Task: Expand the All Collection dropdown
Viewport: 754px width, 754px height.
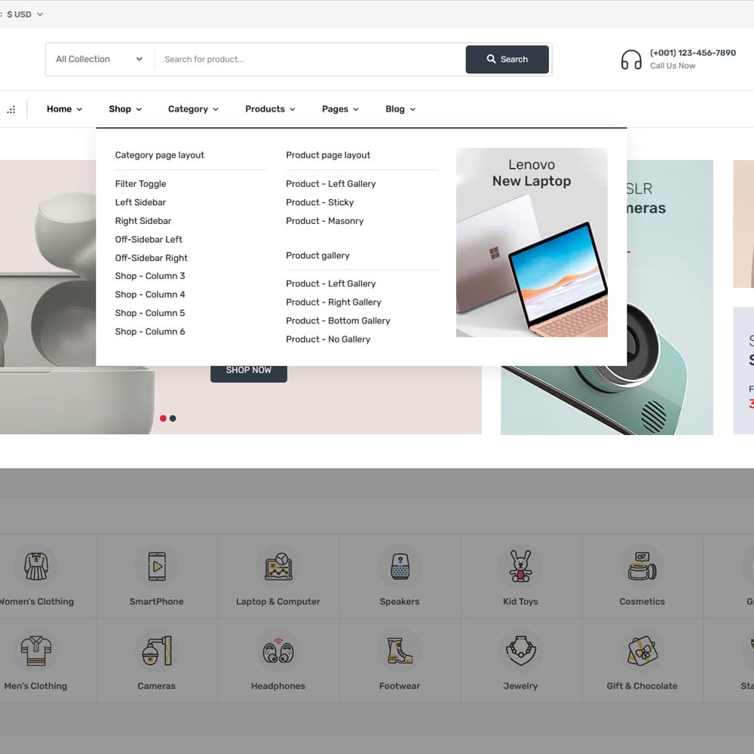Action: (x=99, y=59)
